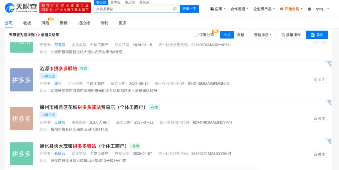Open QR code for 梅州市梅县区花城拼多多驿站贸易店

[328, 103]
